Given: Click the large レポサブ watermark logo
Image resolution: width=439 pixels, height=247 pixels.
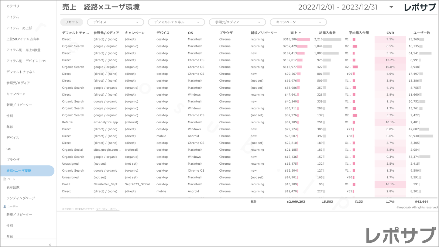Looking at the screenshot, I should click(x=400, y=235).
